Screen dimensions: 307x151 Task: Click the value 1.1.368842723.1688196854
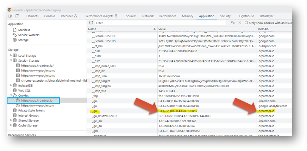tap(177, 126)
